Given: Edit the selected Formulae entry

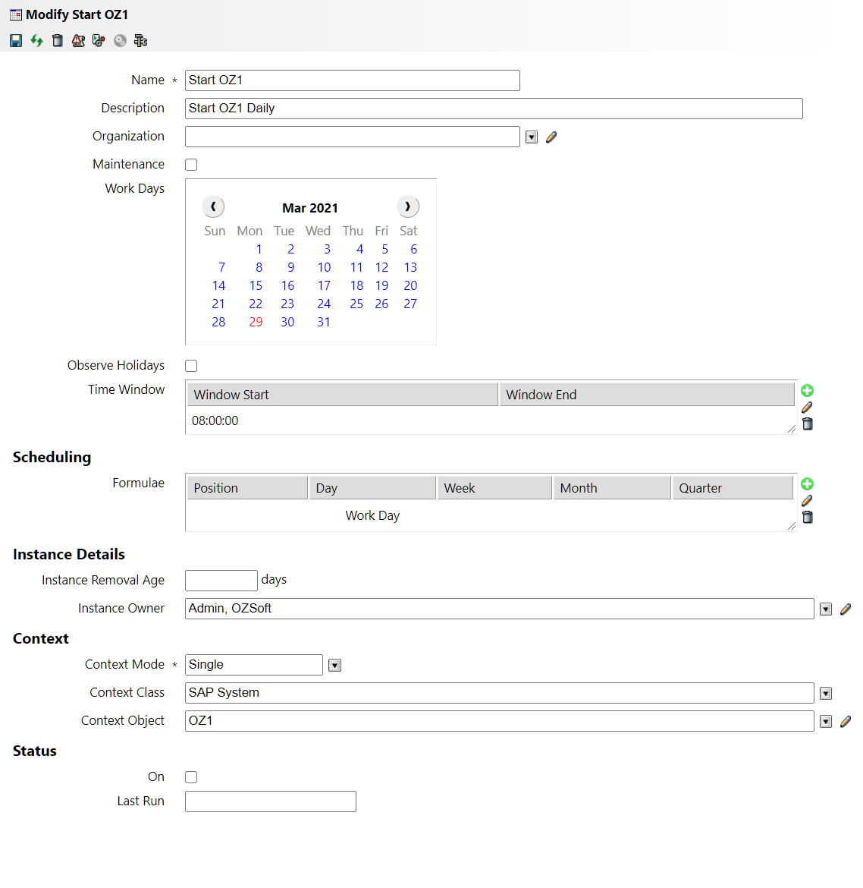Looking at the screenshot, I should point(807,500).
